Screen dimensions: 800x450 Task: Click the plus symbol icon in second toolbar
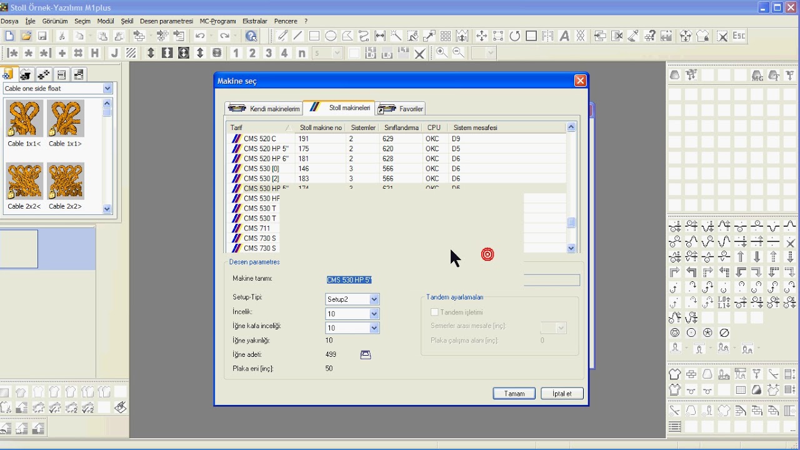click(x=62, y=53)
